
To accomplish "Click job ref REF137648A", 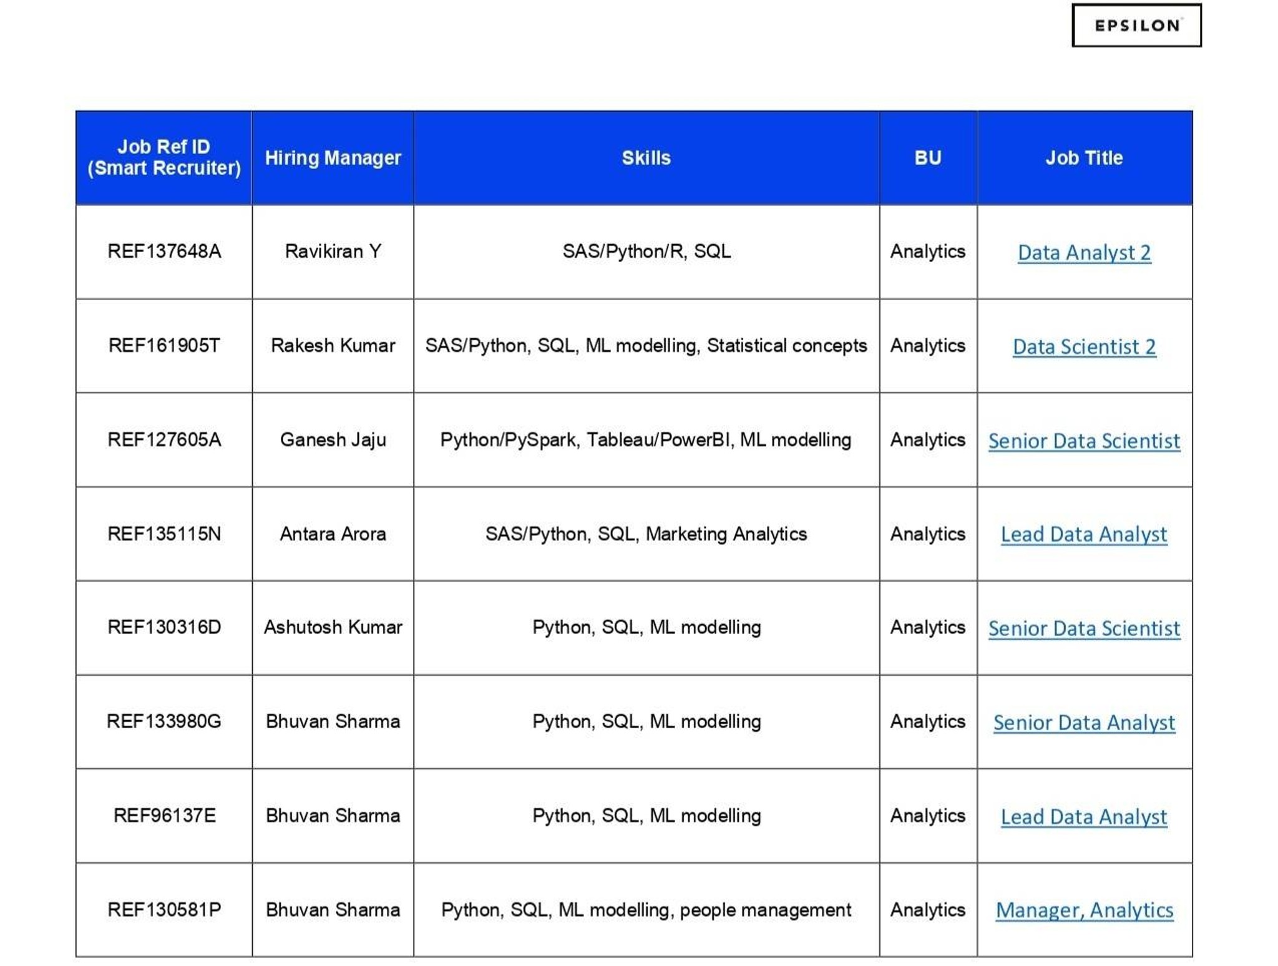I will point(164,251).
